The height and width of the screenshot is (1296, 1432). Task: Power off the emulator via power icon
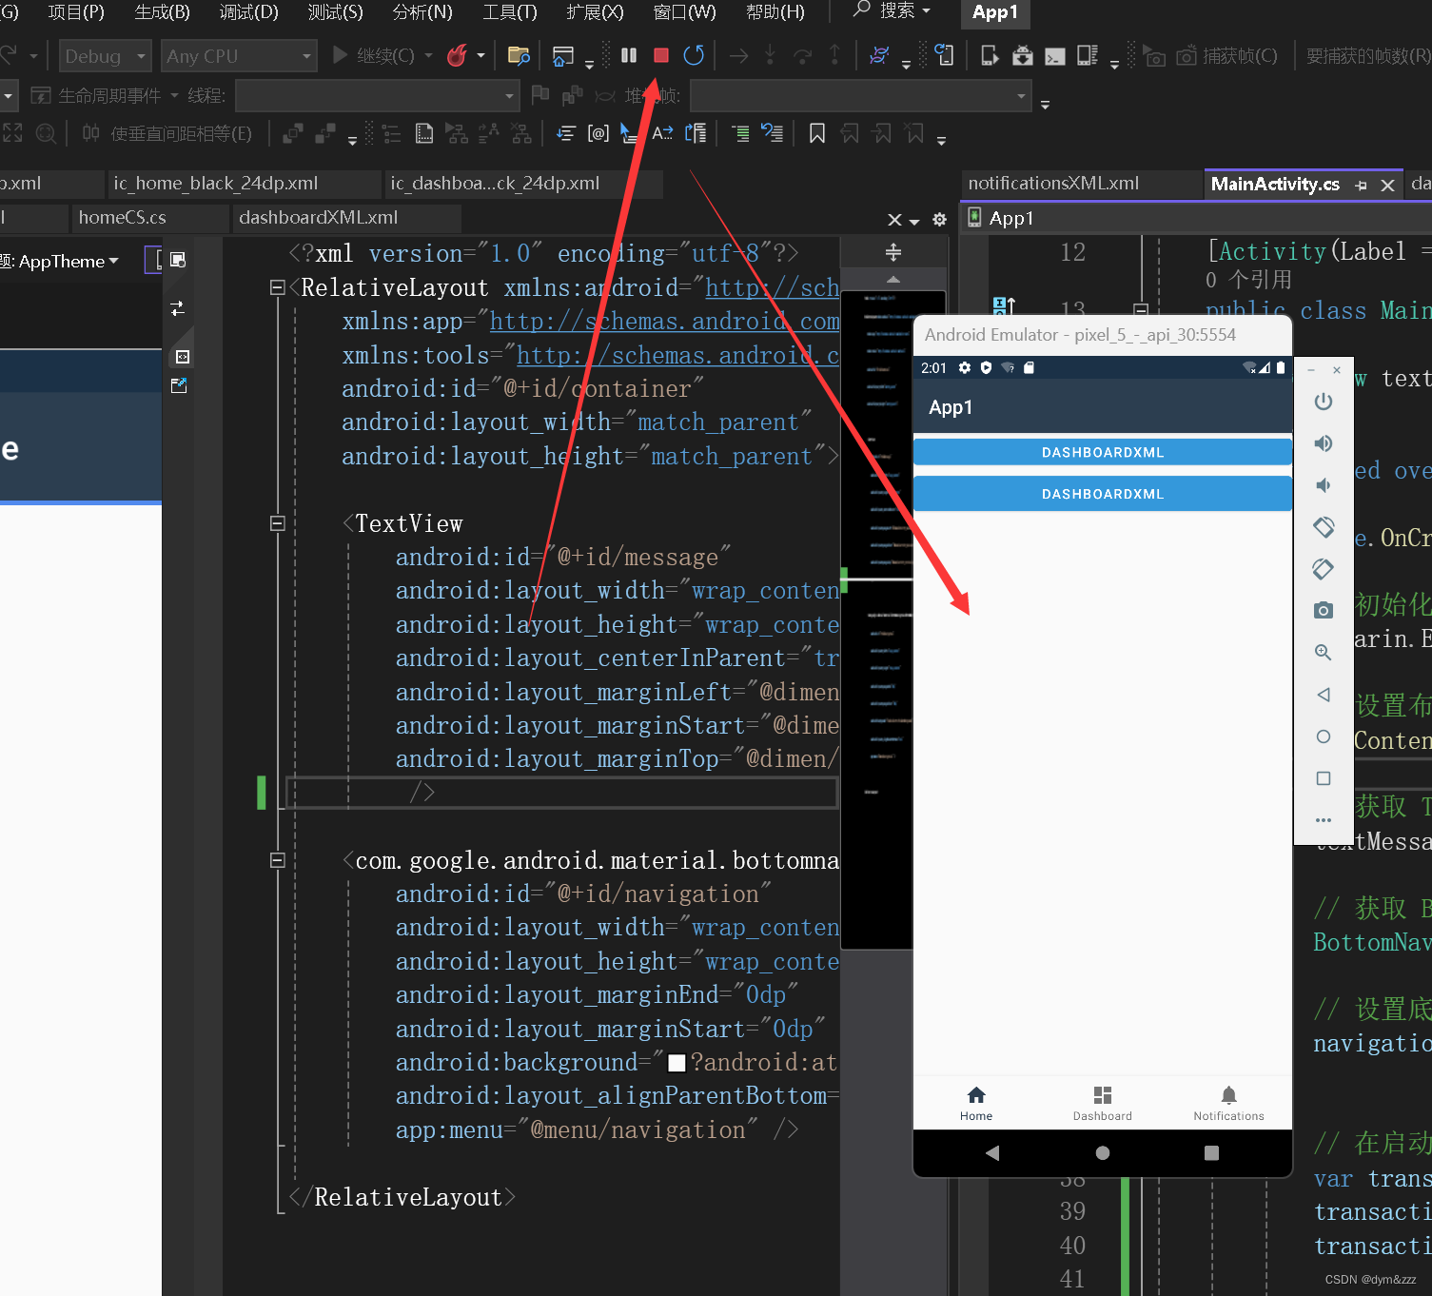(x=1323, y=401)
